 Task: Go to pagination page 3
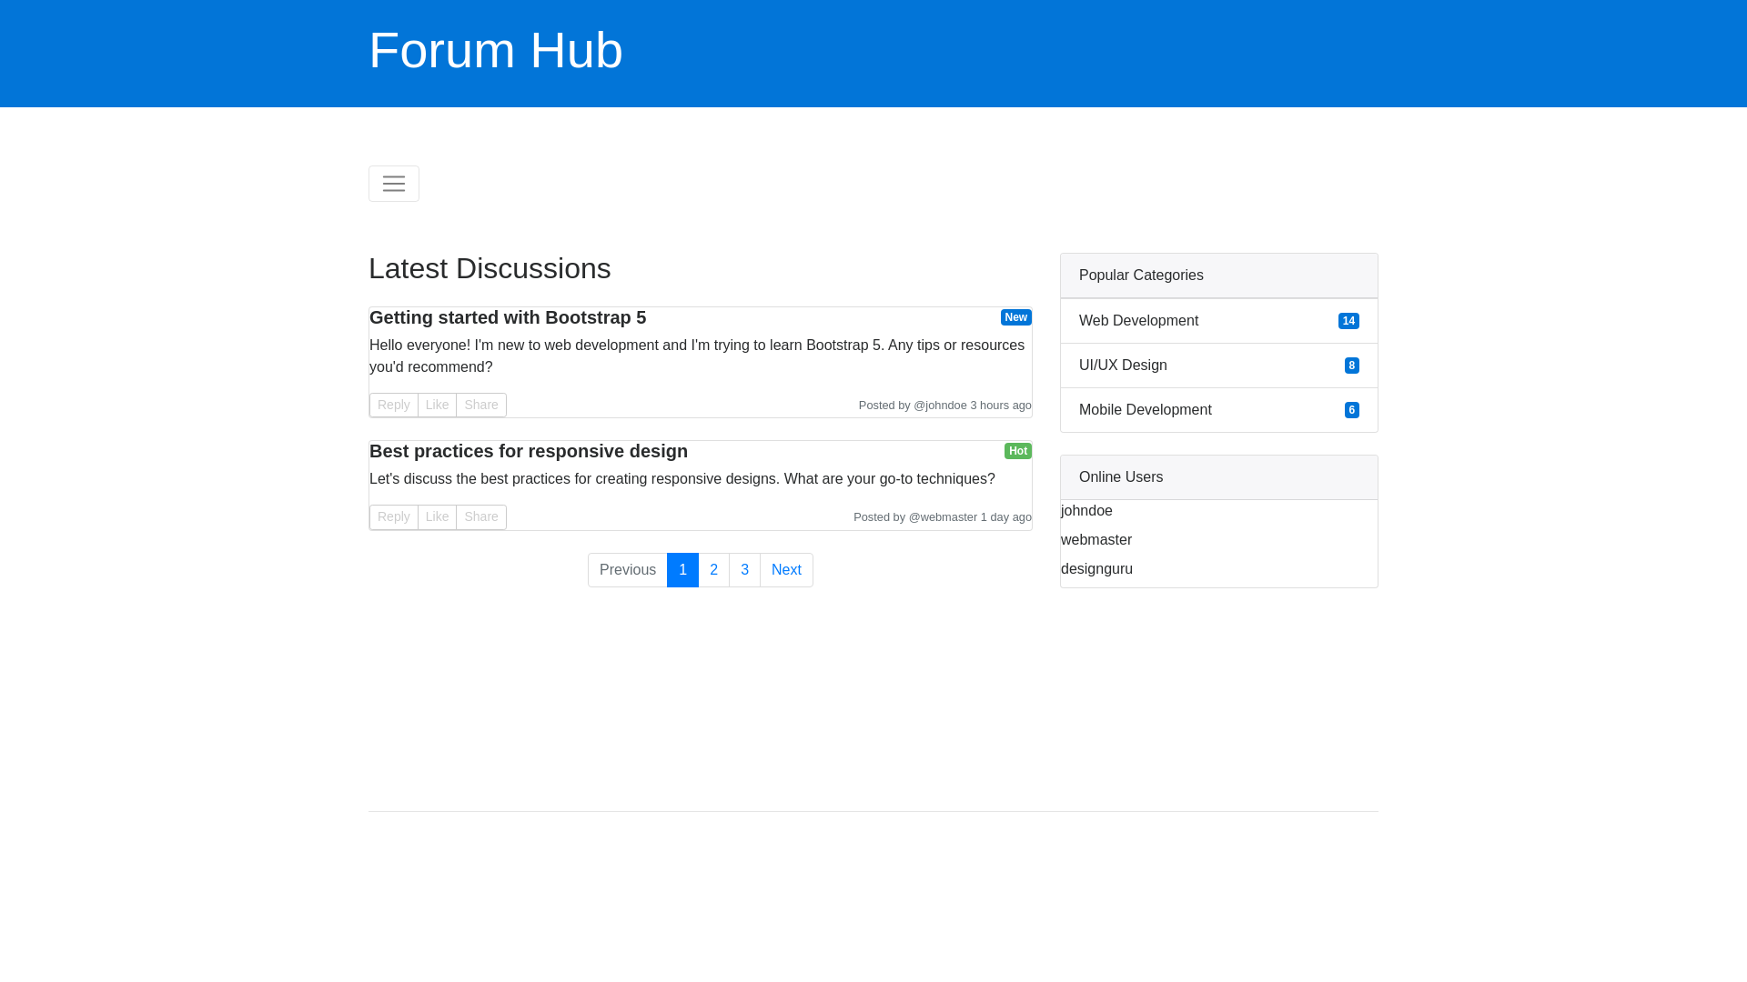tap(744, 570)
